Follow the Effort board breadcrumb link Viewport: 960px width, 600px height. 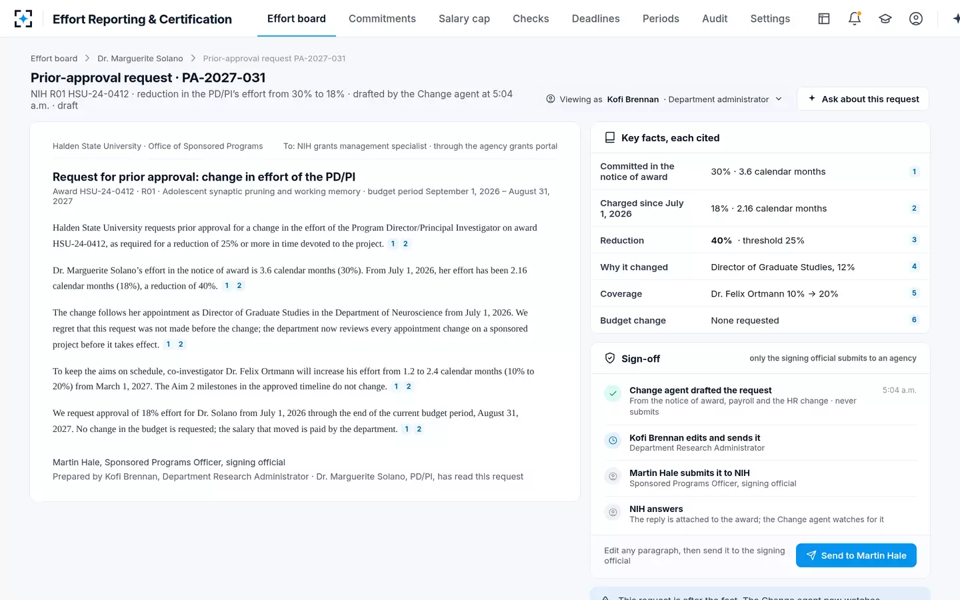pos(54,59)
